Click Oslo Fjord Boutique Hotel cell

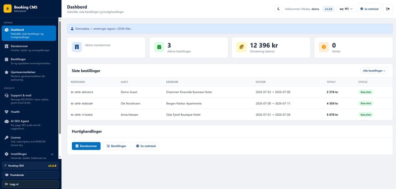[x=183, y=115]
